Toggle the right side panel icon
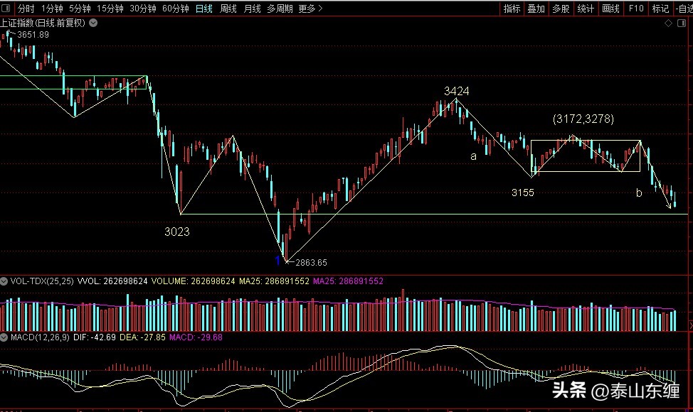 (682, 23)
